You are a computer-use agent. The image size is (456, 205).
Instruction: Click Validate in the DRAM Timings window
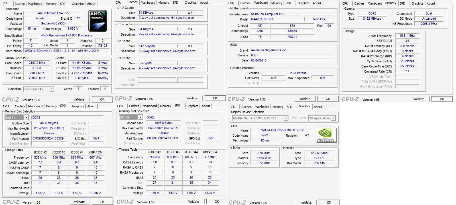pos(419,99)
